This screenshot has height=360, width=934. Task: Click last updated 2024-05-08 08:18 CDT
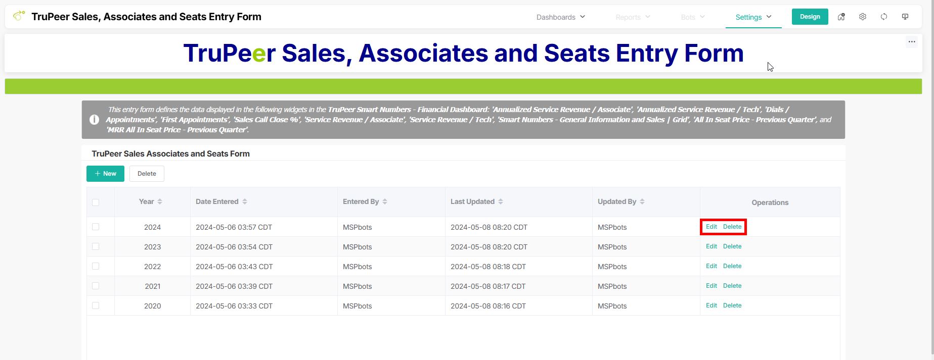point(488,267)
